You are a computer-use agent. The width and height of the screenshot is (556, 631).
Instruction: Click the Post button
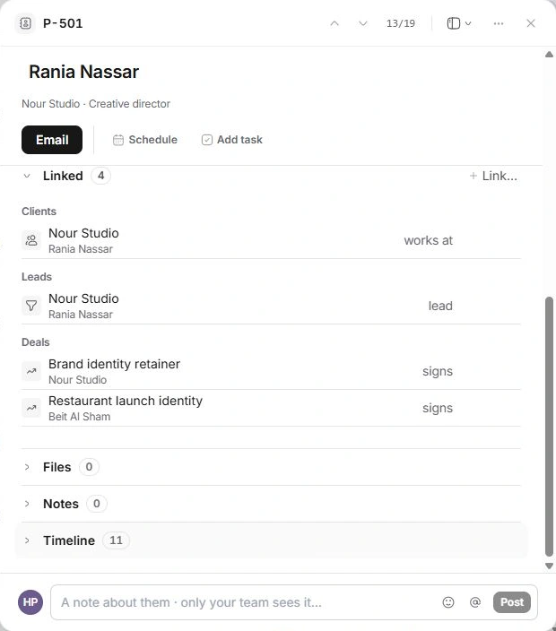512,602
